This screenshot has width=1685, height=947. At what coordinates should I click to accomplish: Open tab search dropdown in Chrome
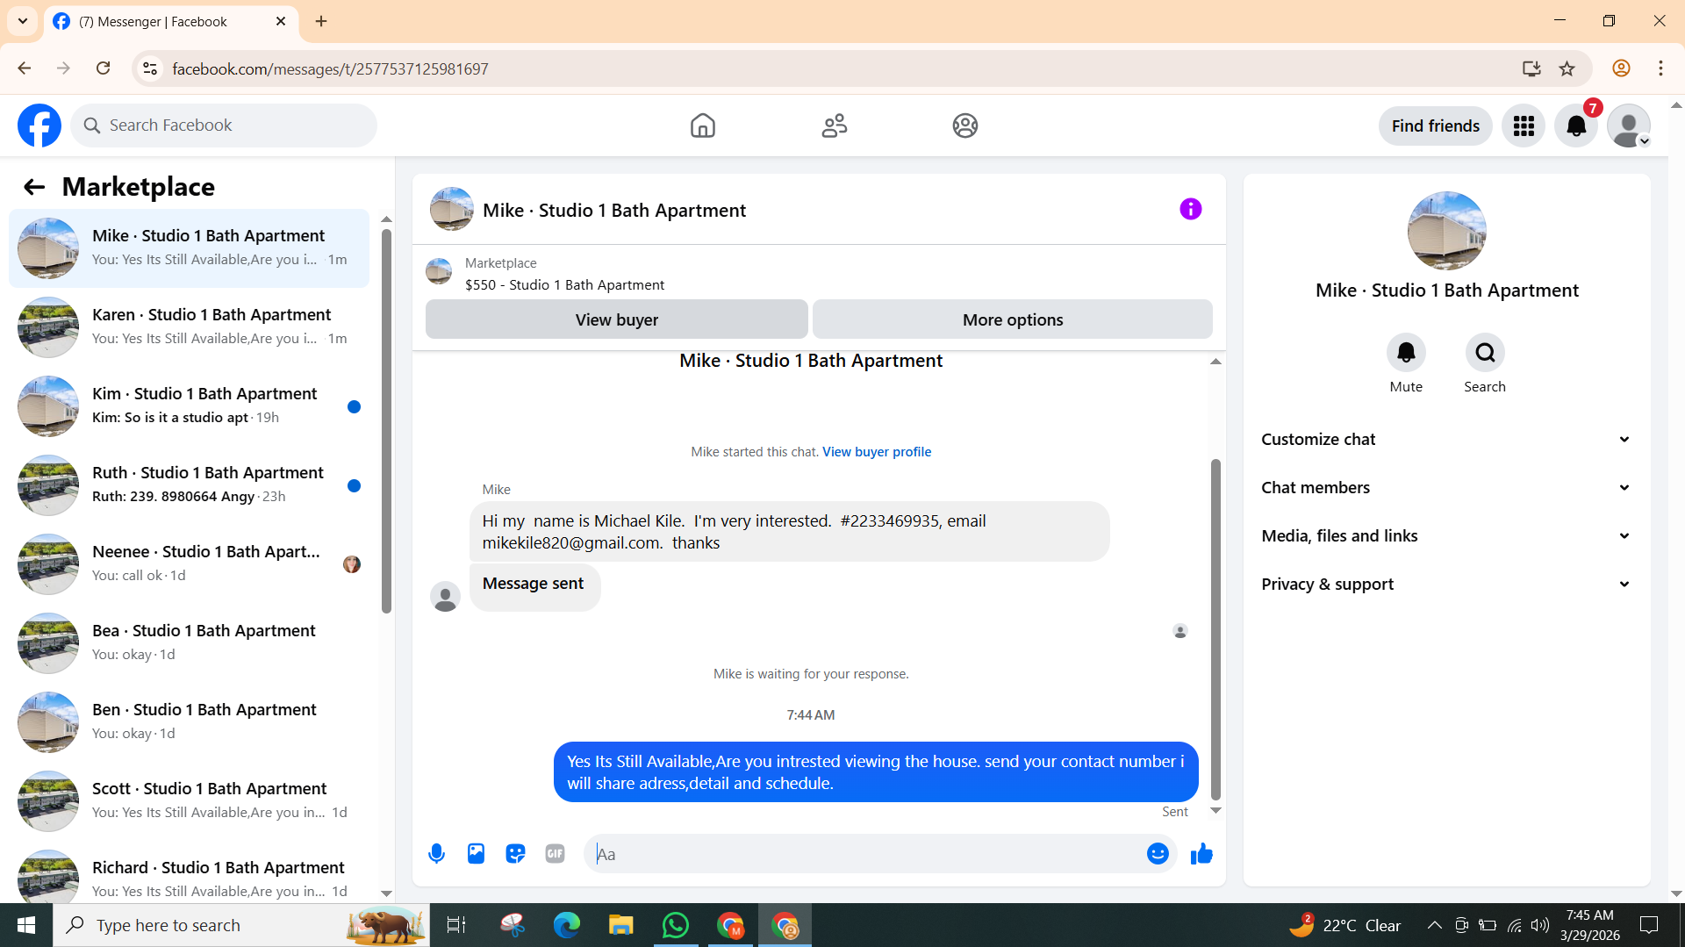click(x=23, y=21)
